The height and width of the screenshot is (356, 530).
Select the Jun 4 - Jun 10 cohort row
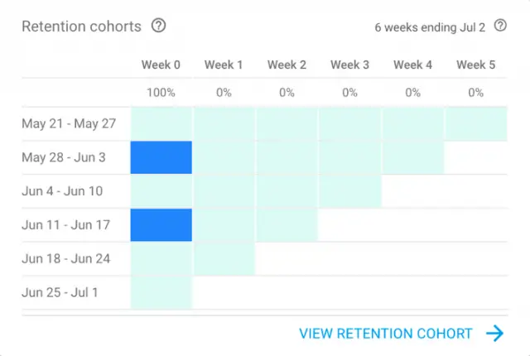pyautogui.click(x=63, y=191)
